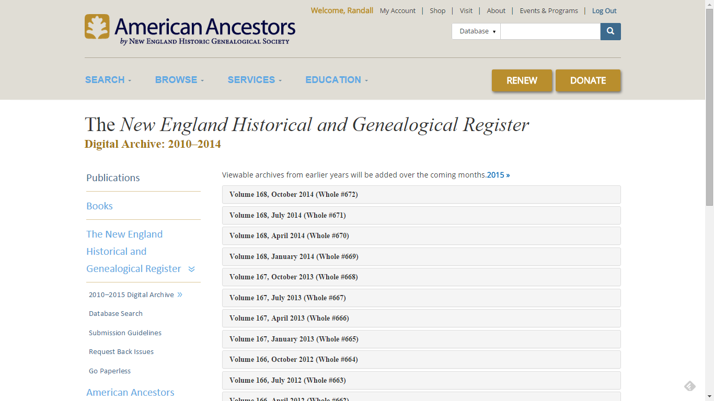Expand the BROWSE navigation menu
The width and height of the screenshot is (714, 401).
point(179,80)
